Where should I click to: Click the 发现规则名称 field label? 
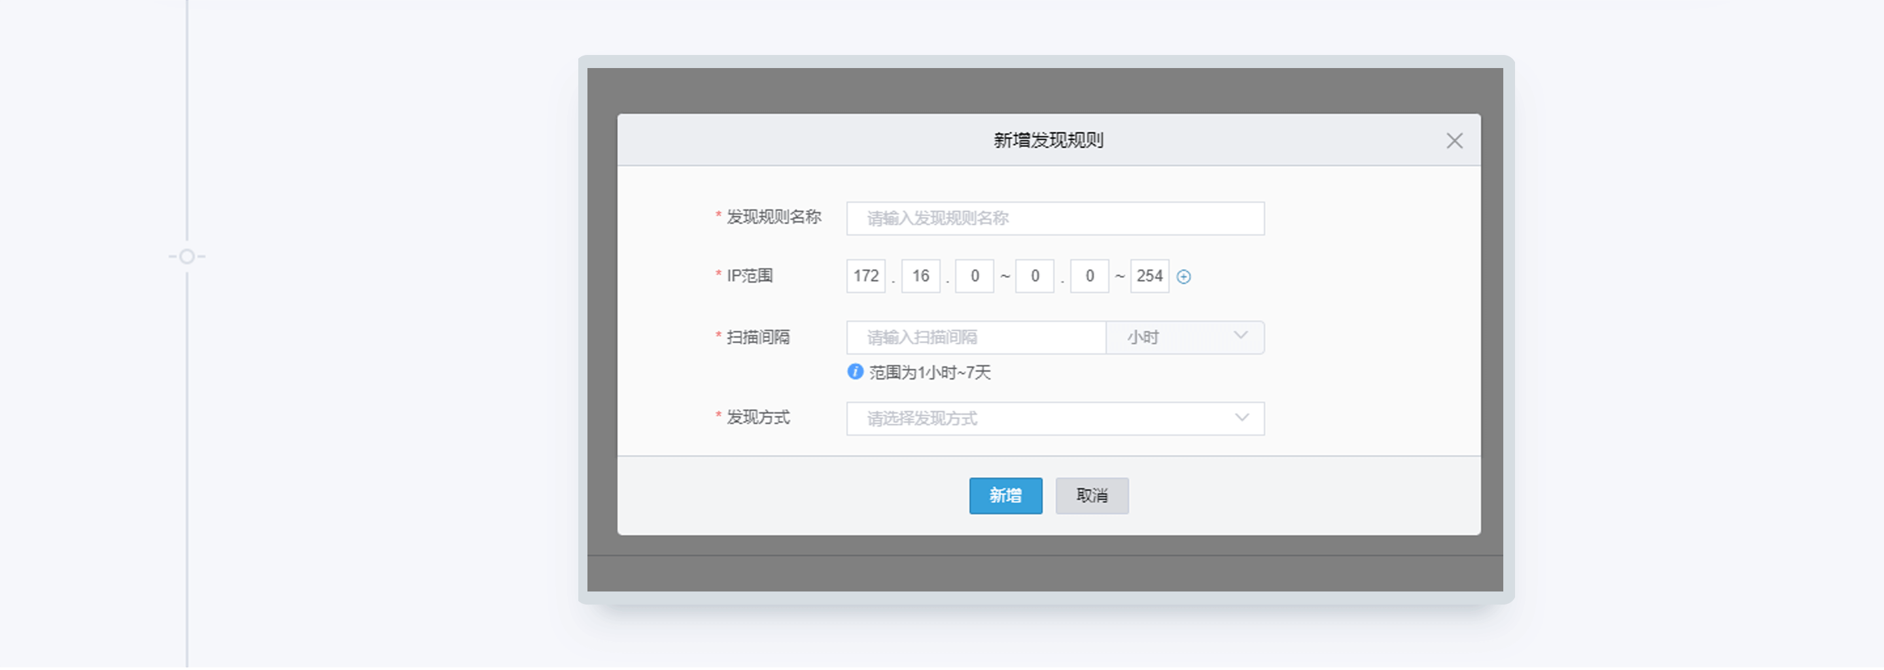pos(773,217)
